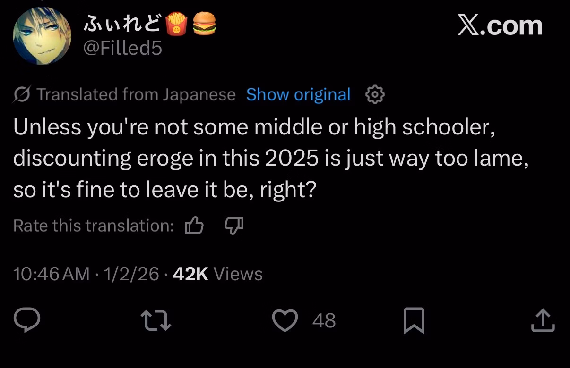Show original Japanese text
This screenshot has height=368, width=570.
(298, 95)
